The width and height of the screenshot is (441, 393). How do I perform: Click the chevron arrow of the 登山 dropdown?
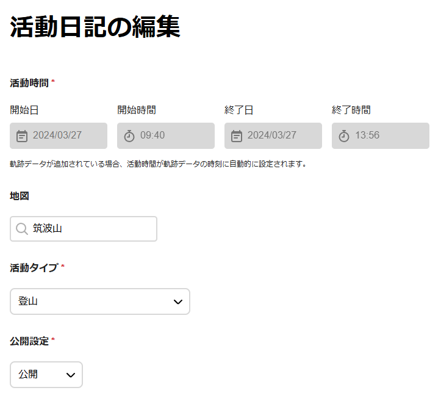pyautogui.click(x=178, y=301)
